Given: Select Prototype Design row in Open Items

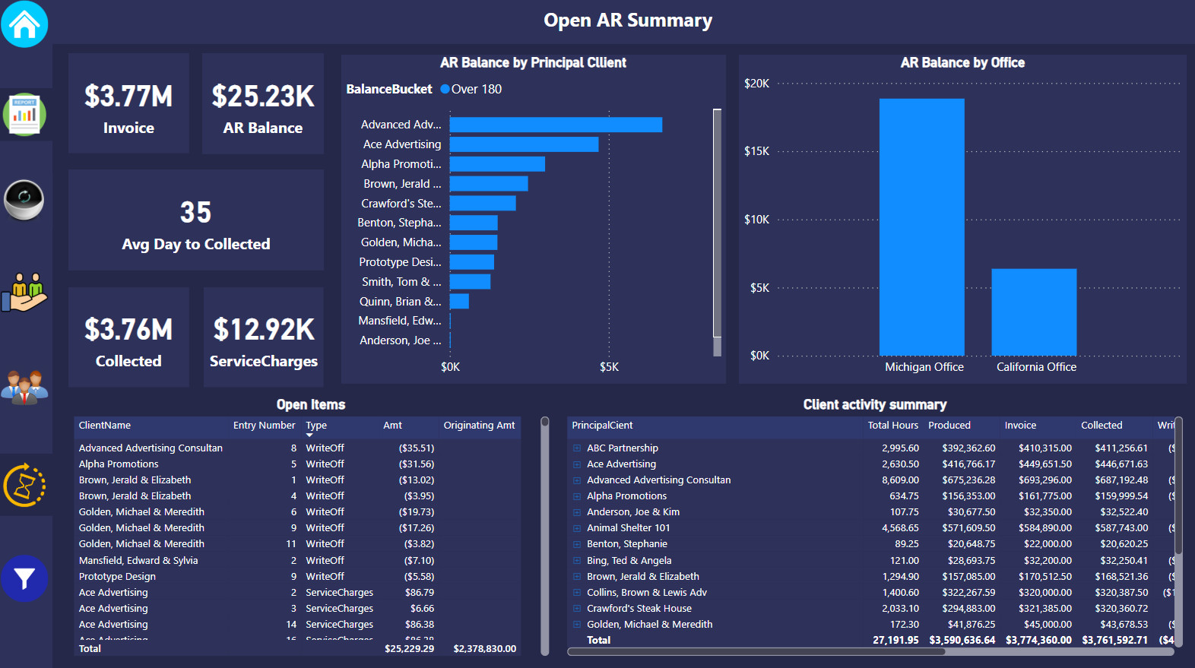Looking at the screenshot, I should 297,577.
